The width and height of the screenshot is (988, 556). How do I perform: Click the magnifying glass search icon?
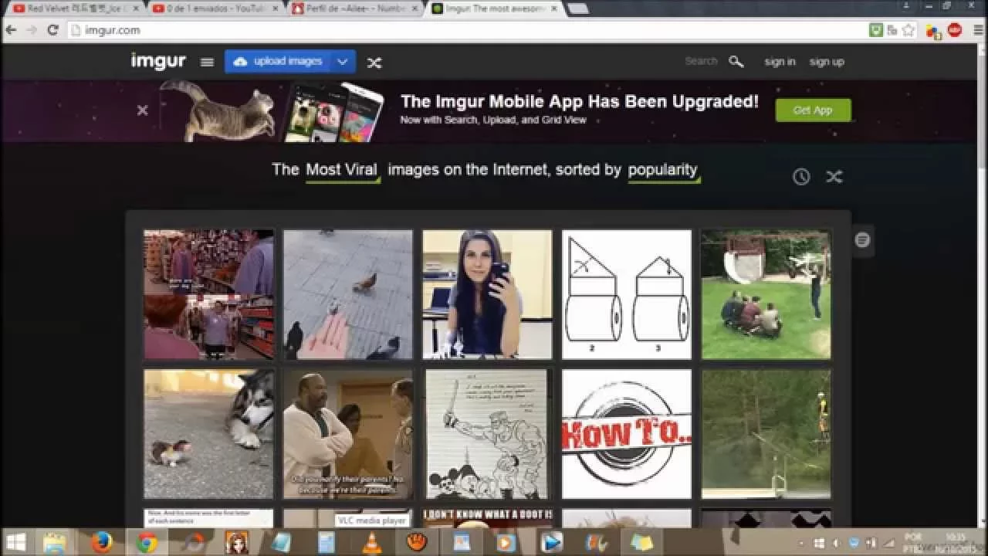(x=736, y=62)
